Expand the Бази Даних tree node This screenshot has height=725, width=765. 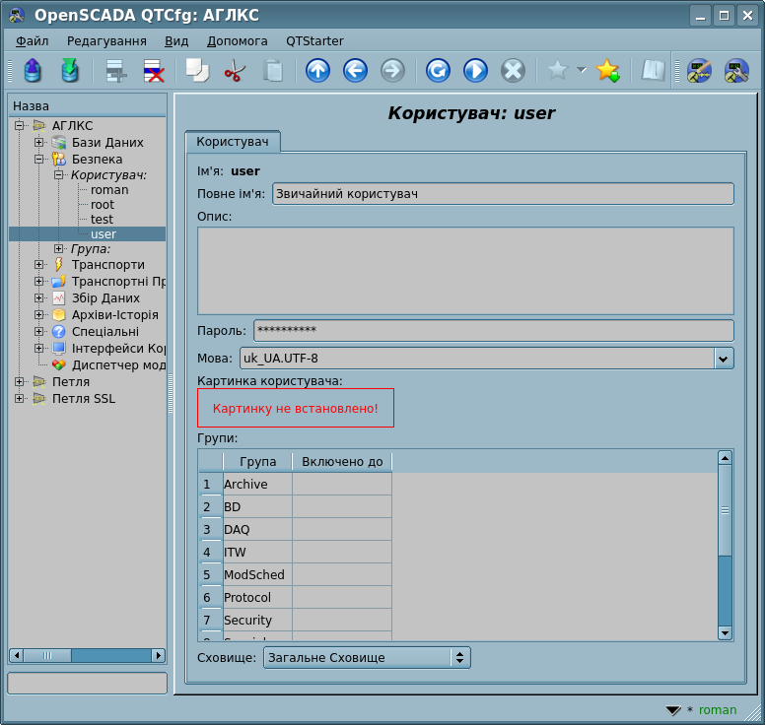[x=39, y=143]
